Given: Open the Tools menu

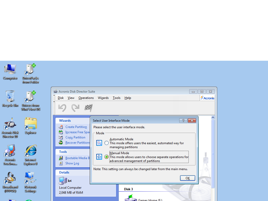Looking at the screenshot, I should (x=116, y=98).
